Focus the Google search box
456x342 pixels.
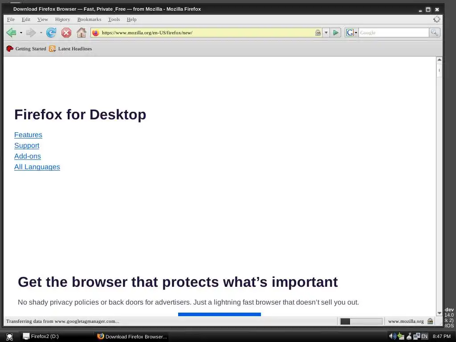coord(394,33)
